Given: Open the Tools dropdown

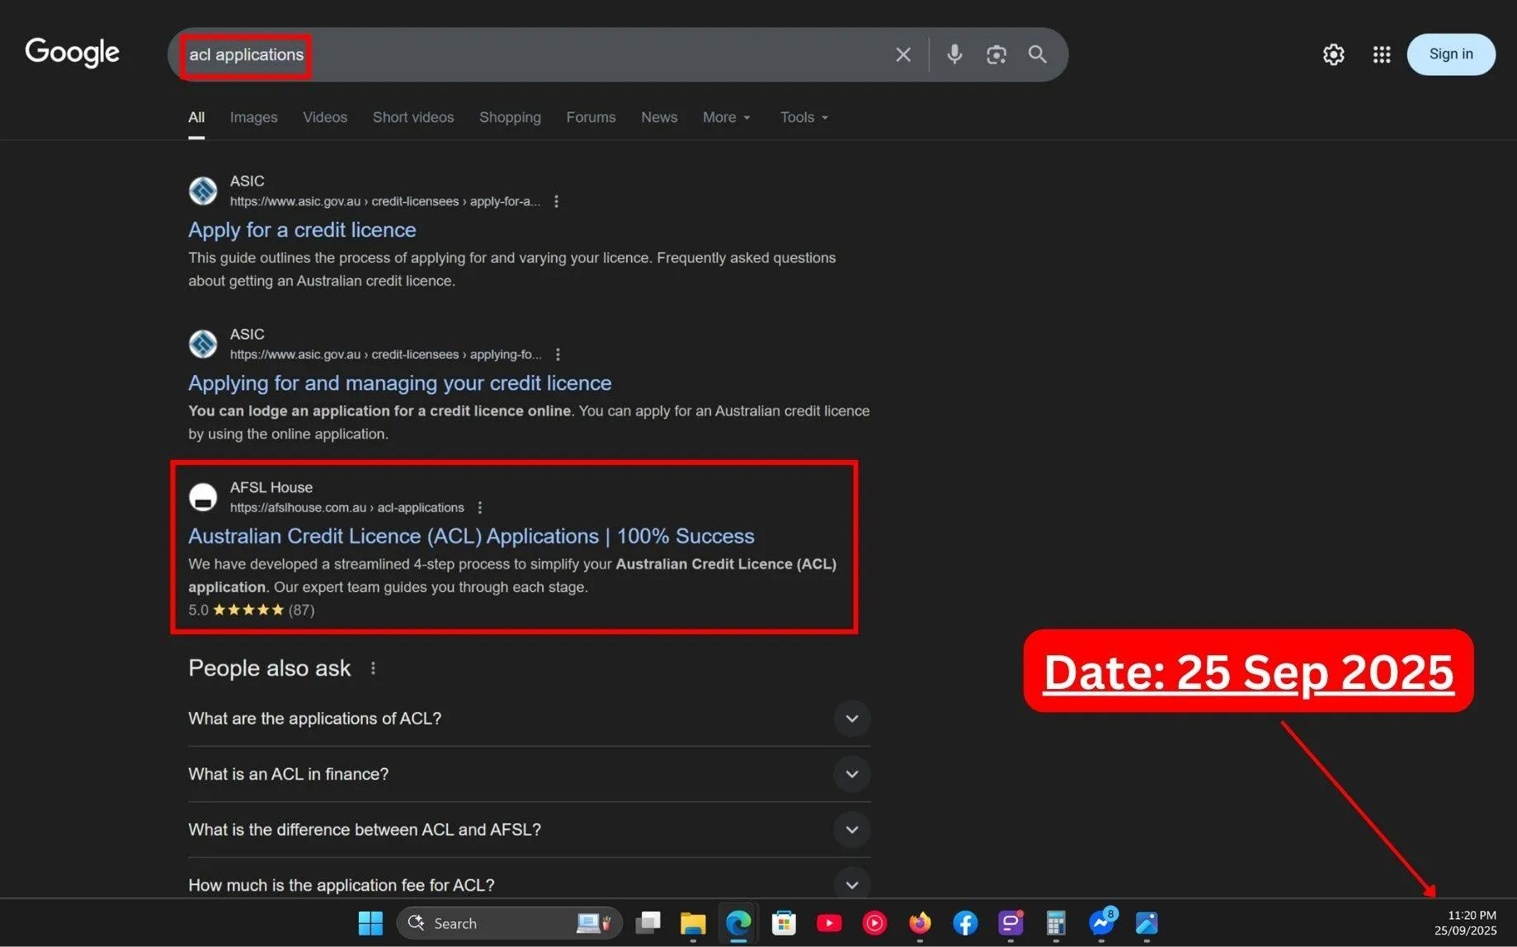Looking at the screenshot, I should pos(802,117).
